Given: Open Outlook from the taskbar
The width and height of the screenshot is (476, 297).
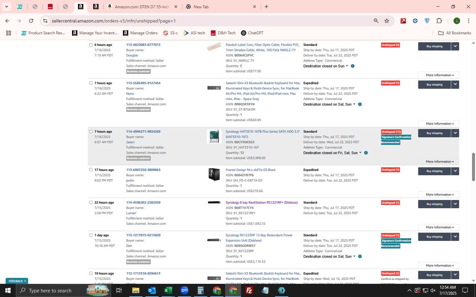Looking at the screenshot, I should tap(152, 290).
